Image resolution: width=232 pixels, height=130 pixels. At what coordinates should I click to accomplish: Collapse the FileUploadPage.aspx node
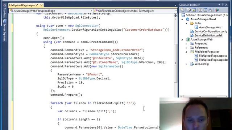coord(186,52)
